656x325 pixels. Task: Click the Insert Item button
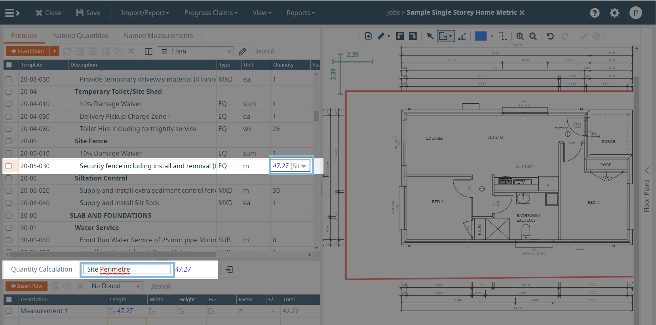[x=27, y=51]
